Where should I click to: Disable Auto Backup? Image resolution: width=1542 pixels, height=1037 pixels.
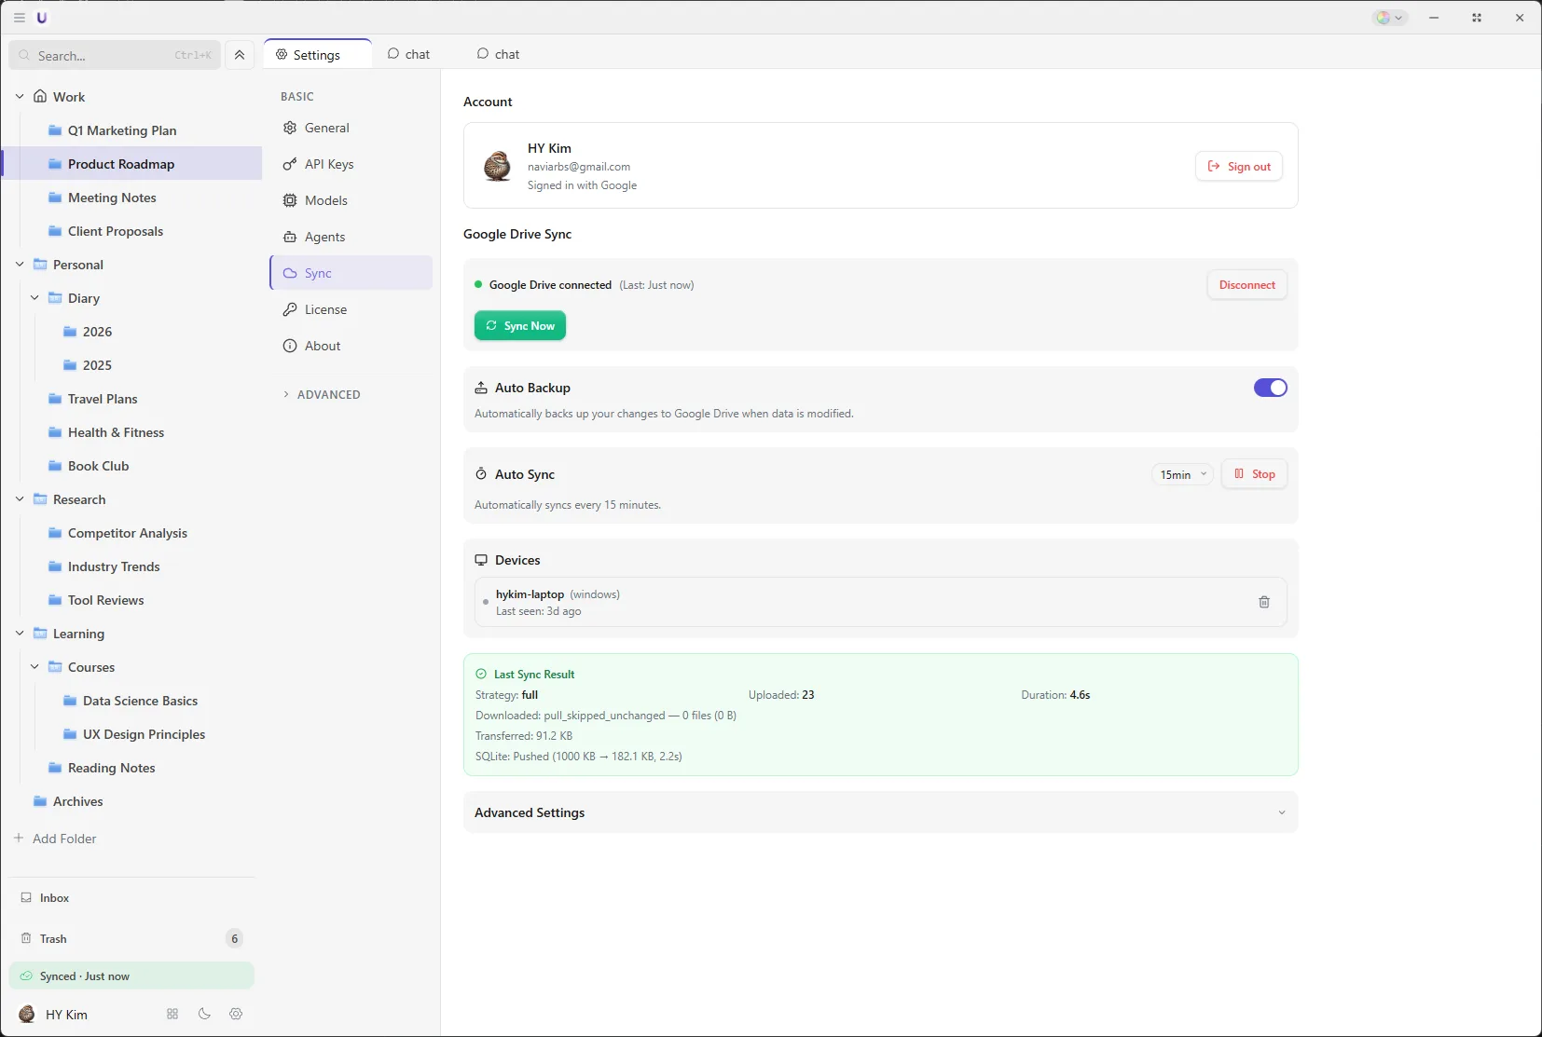1270,388
